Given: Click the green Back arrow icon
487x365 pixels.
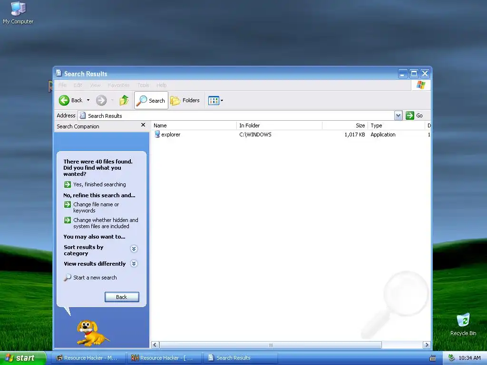Looking at the screenshot, I should tap(64, 100).
